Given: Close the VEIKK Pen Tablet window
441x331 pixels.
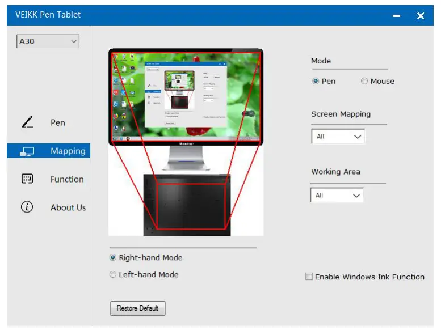Looking at the screenshot, I should pyautogui.click(x=421, y=16).
